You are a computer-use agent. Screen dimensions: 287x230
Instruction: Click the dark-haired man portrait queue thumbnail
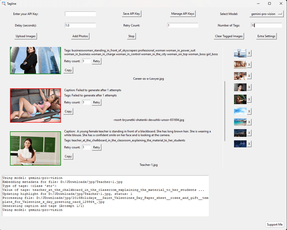click(240, 87)
